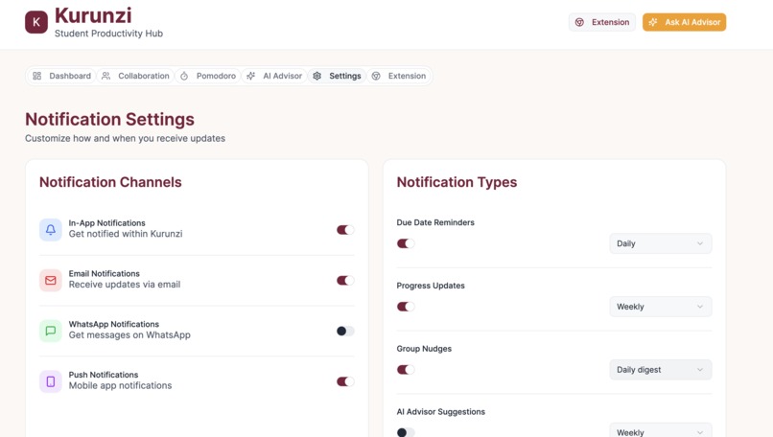Click the Kurunzi K logo icon

[x=36, y=22]
